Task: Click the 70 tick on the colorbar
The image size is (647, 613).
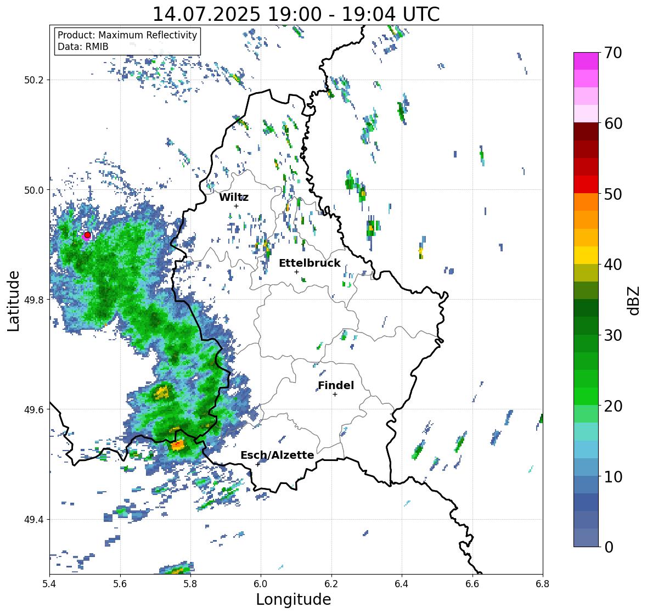Action: [612, 53]
